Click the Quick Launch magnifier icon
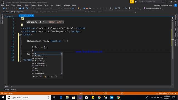Screen dimensions: 178x100 click(x=163, y=2)
